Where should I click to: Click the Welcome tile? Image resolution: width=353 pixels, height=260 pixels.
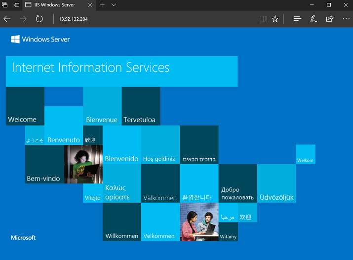(x=25, y=106)
